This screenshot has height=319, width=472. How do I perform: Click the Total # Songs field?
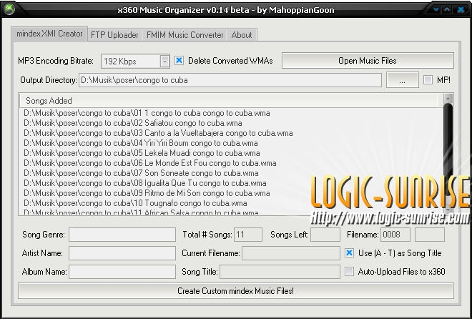click(x=248, y=235)
